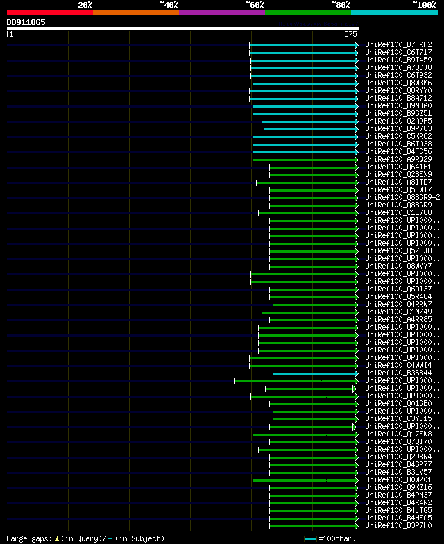Click the query end position 575

point(350,34)
